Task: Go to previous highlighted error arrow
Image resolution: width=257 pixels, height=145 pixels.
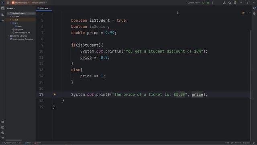Action: (247, 13)
